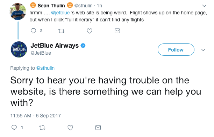Like Sean Thulin's tweet with heart
The height and width of the screenshot is (137, 214).
click(90, 31)
